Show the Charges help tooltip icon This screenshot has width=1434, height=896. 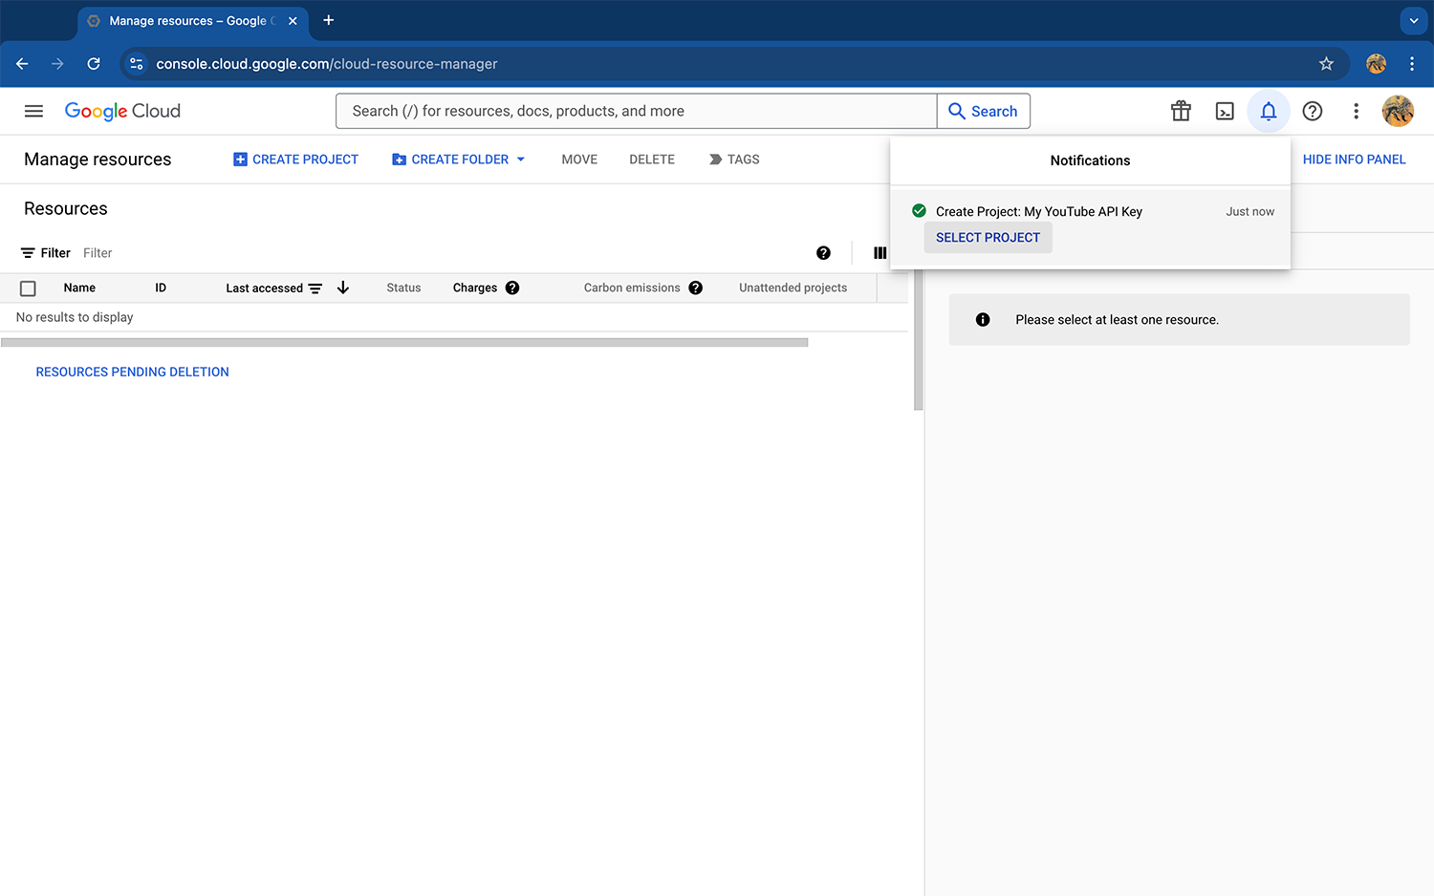512,288
